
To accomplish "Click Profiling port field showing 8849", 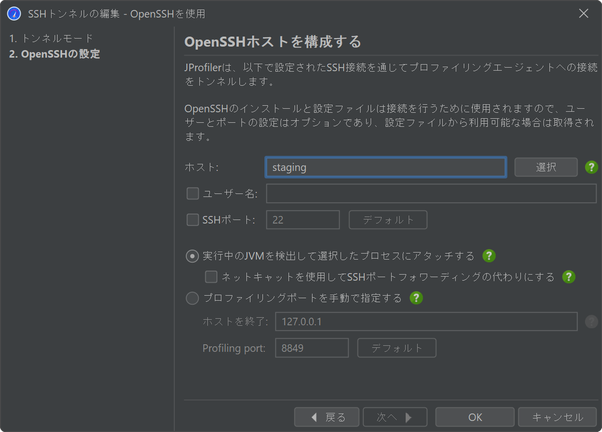I will click(x=312, y=348).
